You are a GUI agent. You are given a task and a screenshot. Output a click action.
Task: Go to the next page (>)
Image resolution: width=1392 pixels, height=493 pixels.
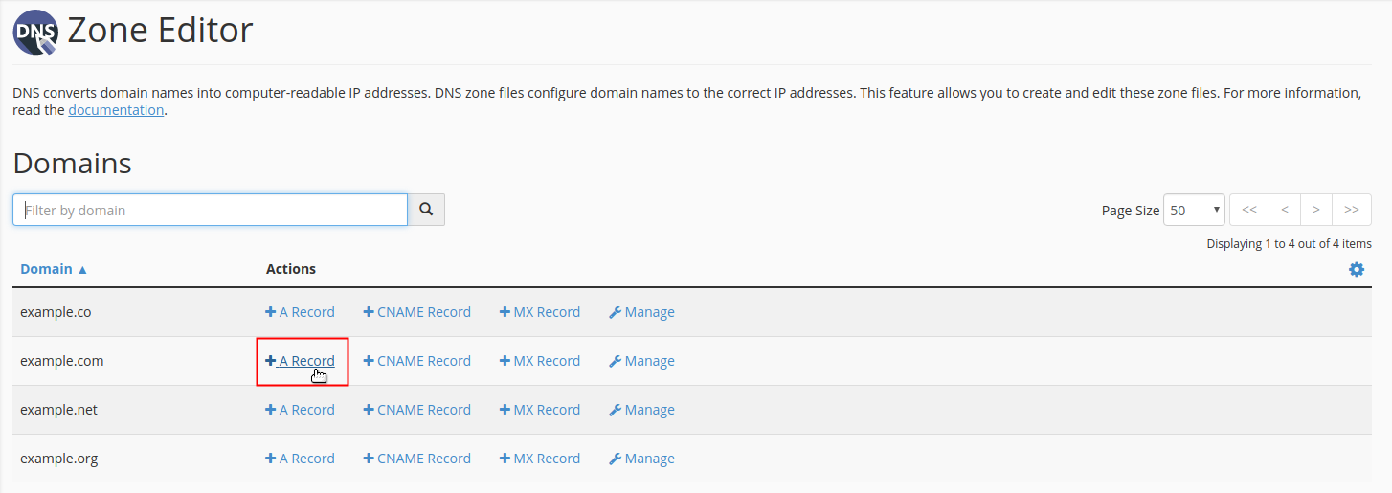(1316, 211)
